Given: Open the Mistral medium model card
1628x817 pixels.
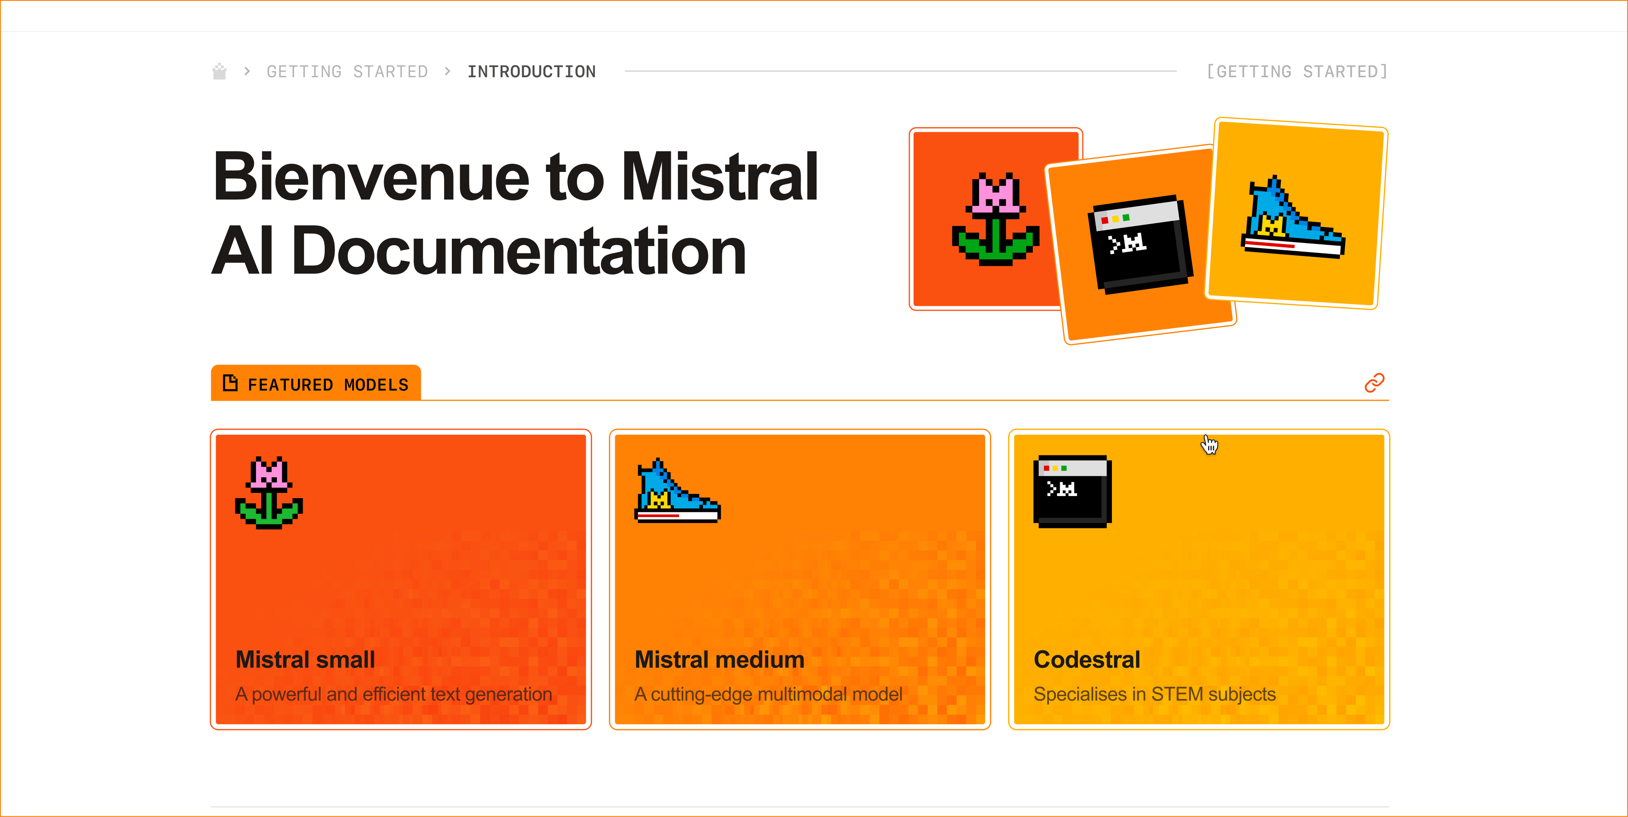Looking at the screenshot, I should click(799, 580).
